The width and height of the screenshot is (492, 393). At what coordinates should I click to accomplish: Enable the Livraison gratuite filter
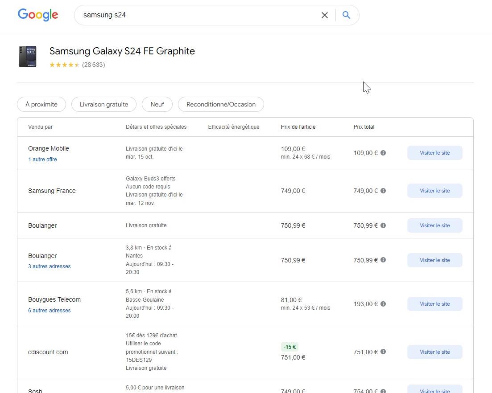click(x=104, y=104)
